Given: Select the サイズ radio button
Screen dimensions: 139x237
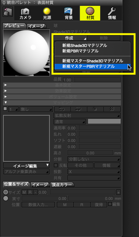Looking at the screenshot, I should click(6, 192).
